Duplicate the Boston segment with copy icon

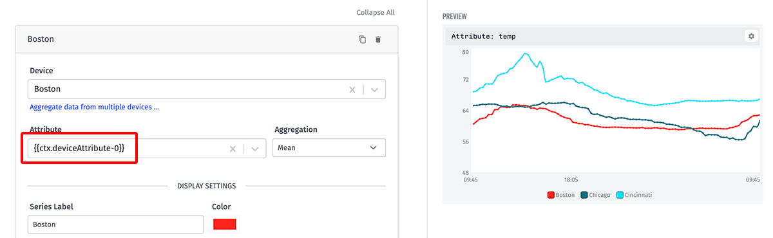pyautogui.click(x=362, y=39)
